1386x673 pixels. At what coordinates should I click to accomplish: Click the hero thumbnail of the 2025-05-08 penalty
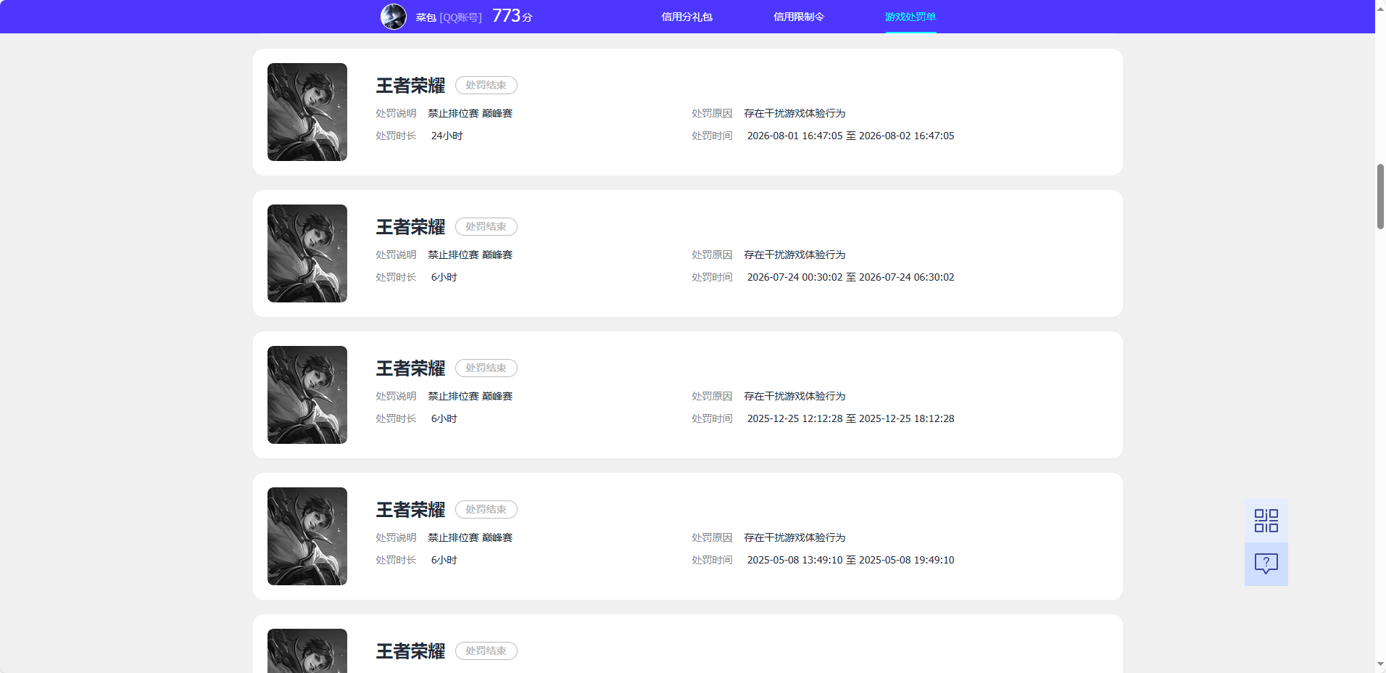(307, 536)
